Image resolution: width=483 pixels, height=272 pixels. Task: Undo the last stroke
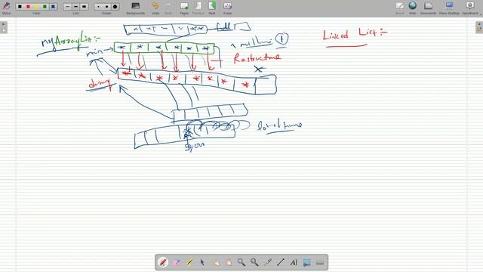(x=155, y=8)
